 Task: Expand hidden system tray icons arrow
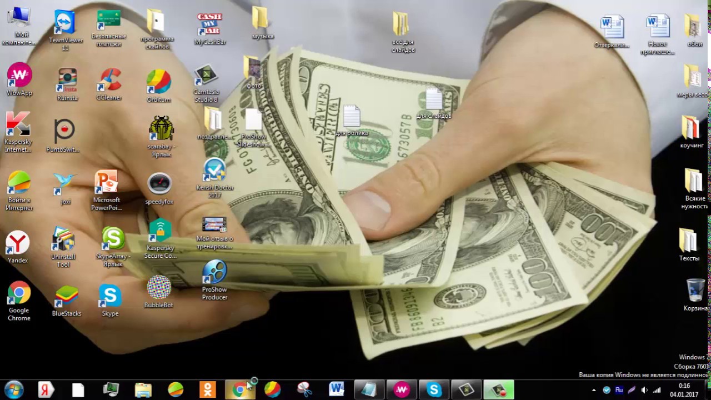tap(594, 391)
